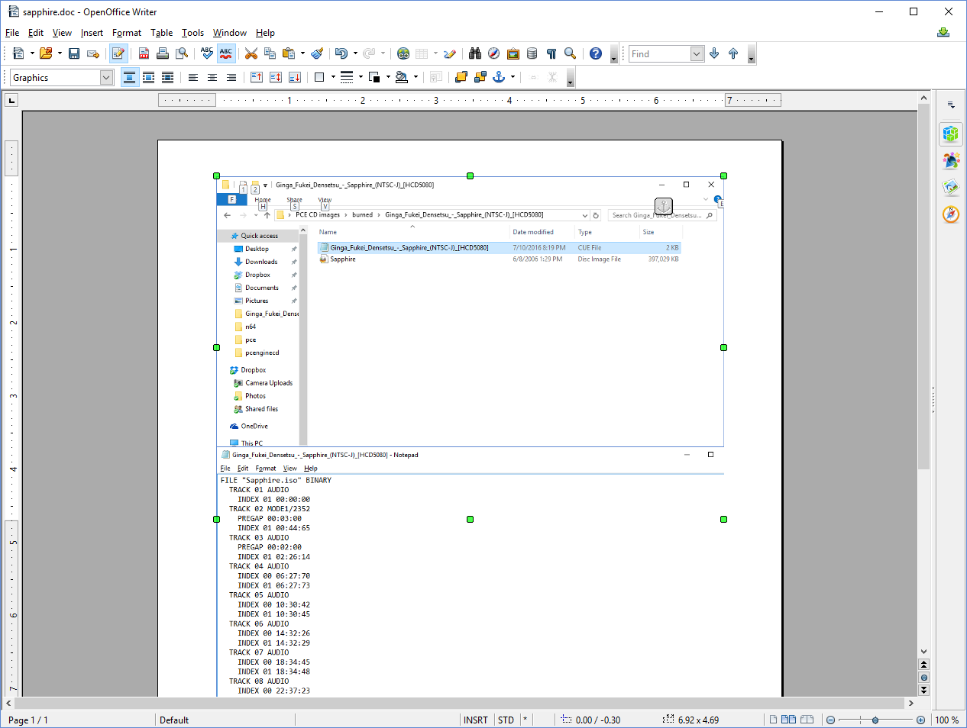Open the Properties deck in the sidebar
967x728 pixels.
951,134
